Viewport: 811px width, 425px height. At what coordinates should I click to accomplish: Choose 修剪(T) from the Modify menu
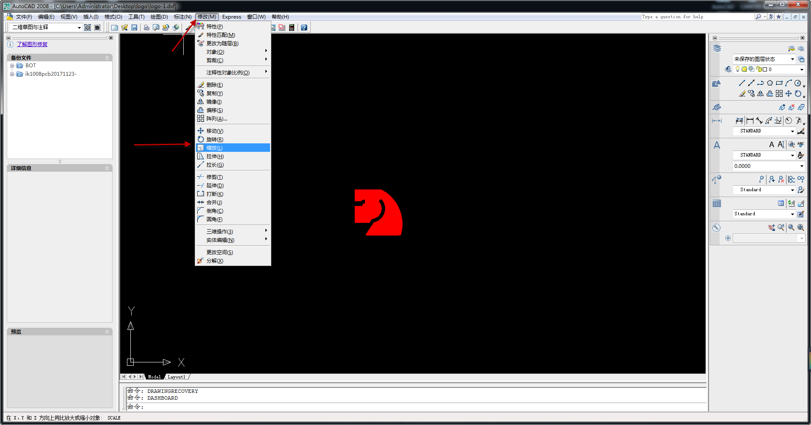click(233, 177)
